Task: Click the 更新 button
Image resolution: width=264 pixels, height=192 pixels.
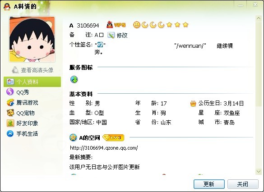Action: tap(209, 184)
